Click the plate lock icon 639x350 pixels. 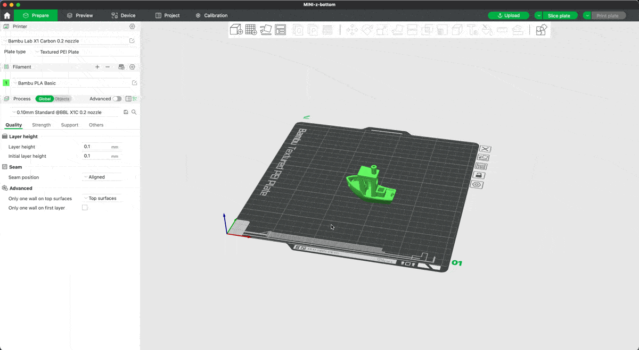point(479,175)
